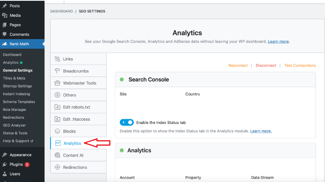This screenshot has height=182, width=325.
Task: Click the external link icon beside Help & Support
Action: coord(32,141)
